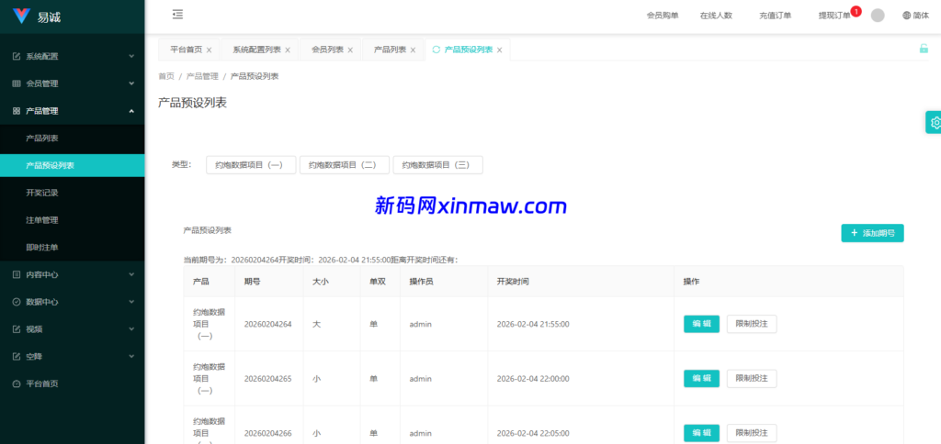This screenshot has height=444, width=941.
Task: Click the 平台首页 sidebar dashboard icon
Action: [x=17, y=384]
